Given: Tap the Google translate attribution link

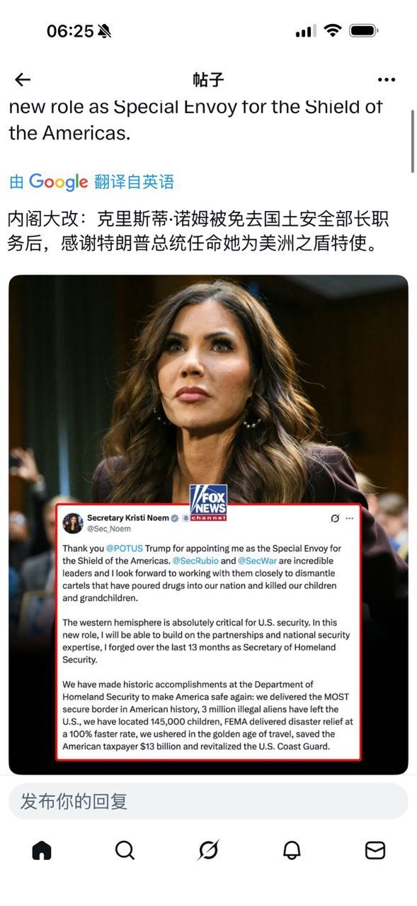Looking at the screenshot, I should point(91,182).
